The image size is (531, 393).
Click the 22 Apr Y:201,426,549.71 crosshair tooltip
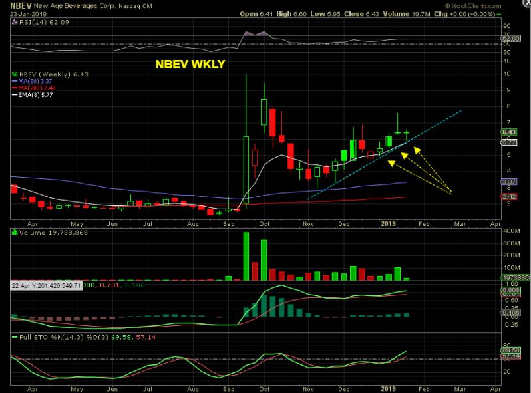point(46,286)
